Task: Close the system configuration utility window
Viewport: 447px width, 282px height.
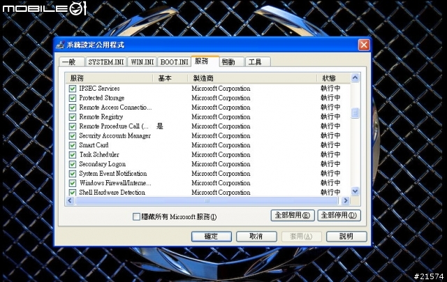Action: coord(364,45)
